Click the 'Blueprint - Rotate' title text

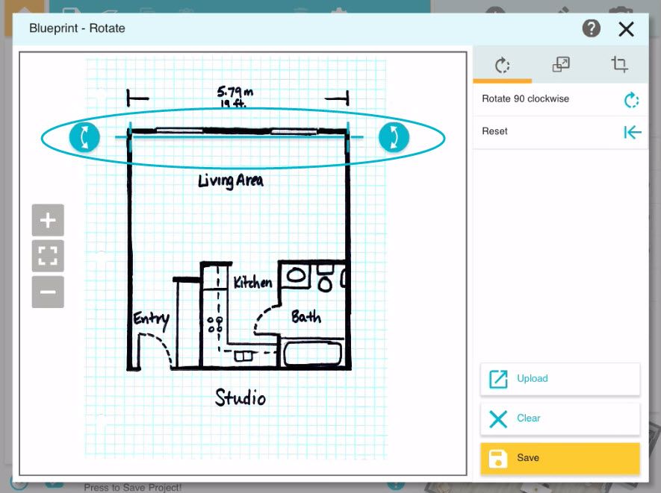77,28
